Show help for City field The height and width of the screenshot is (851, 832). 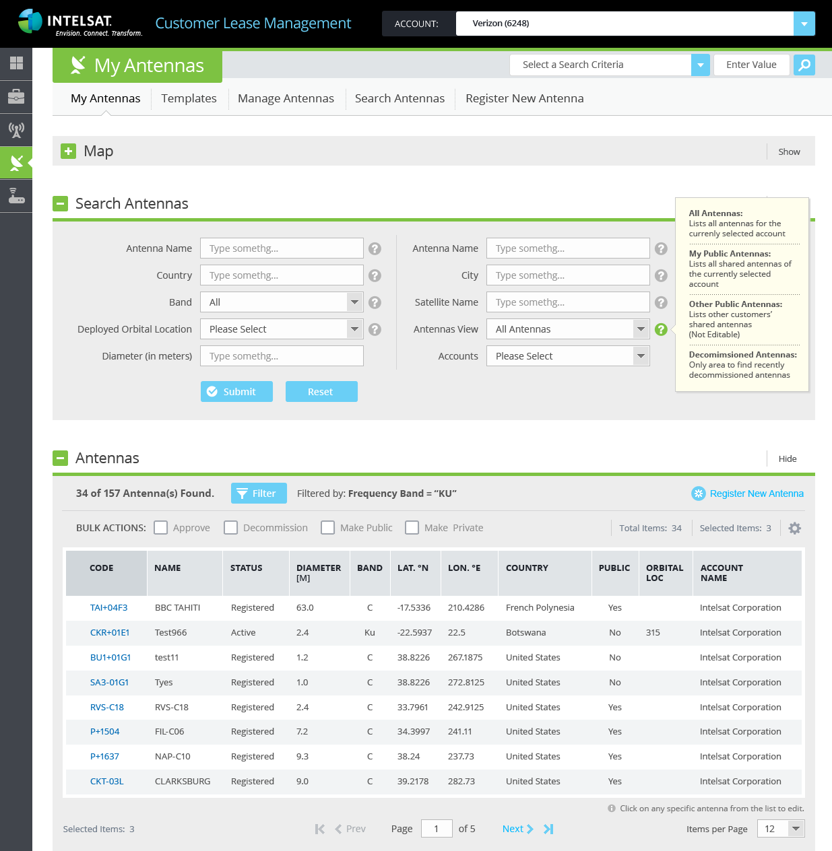click(x=662, y=275)
